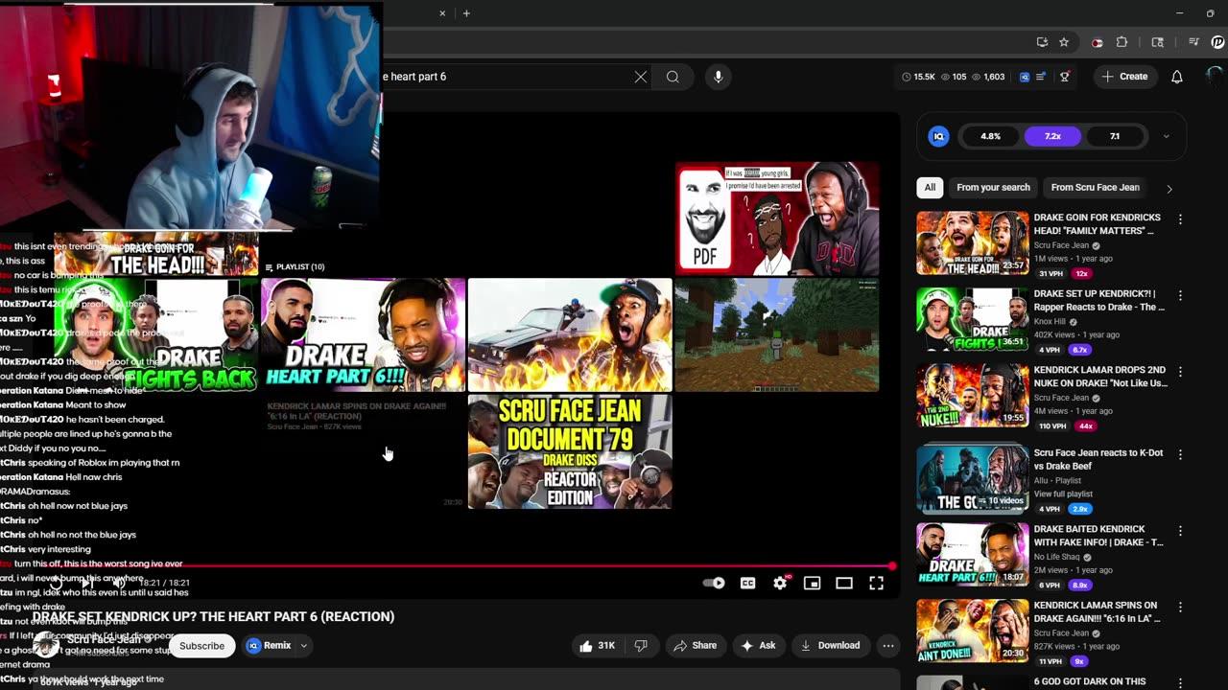Select the From your search chip

[993, 188]
